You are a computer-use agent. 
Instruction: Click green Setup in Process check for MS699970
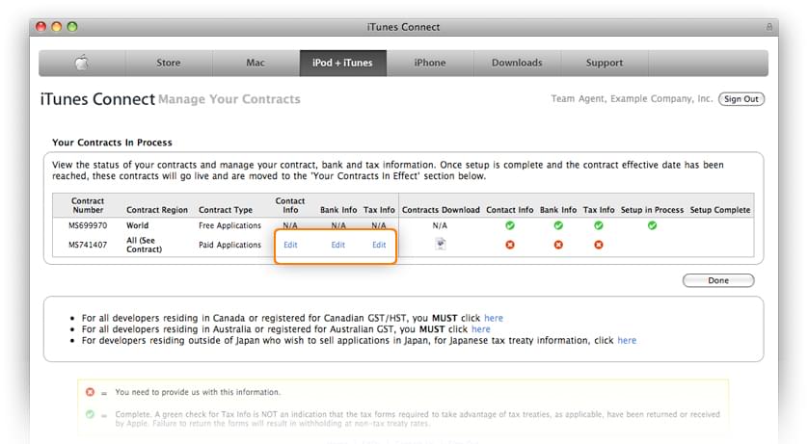tap(652, 225)
